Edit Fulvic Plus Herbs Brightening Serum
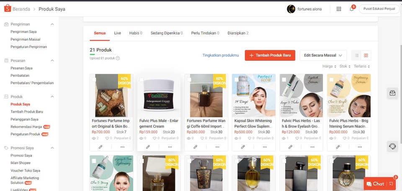This screenshot has height=191, width=402. pyautogui.click(x=338, y=147)
